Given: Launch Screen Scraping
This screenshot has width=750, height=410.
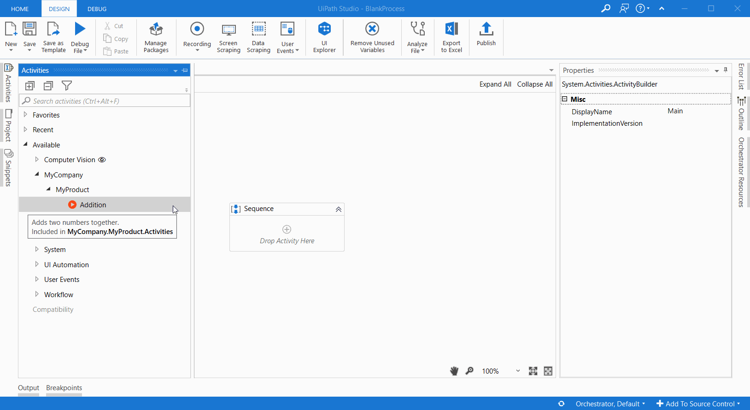Looking at the screenshot, I should (x=229, y=37).
